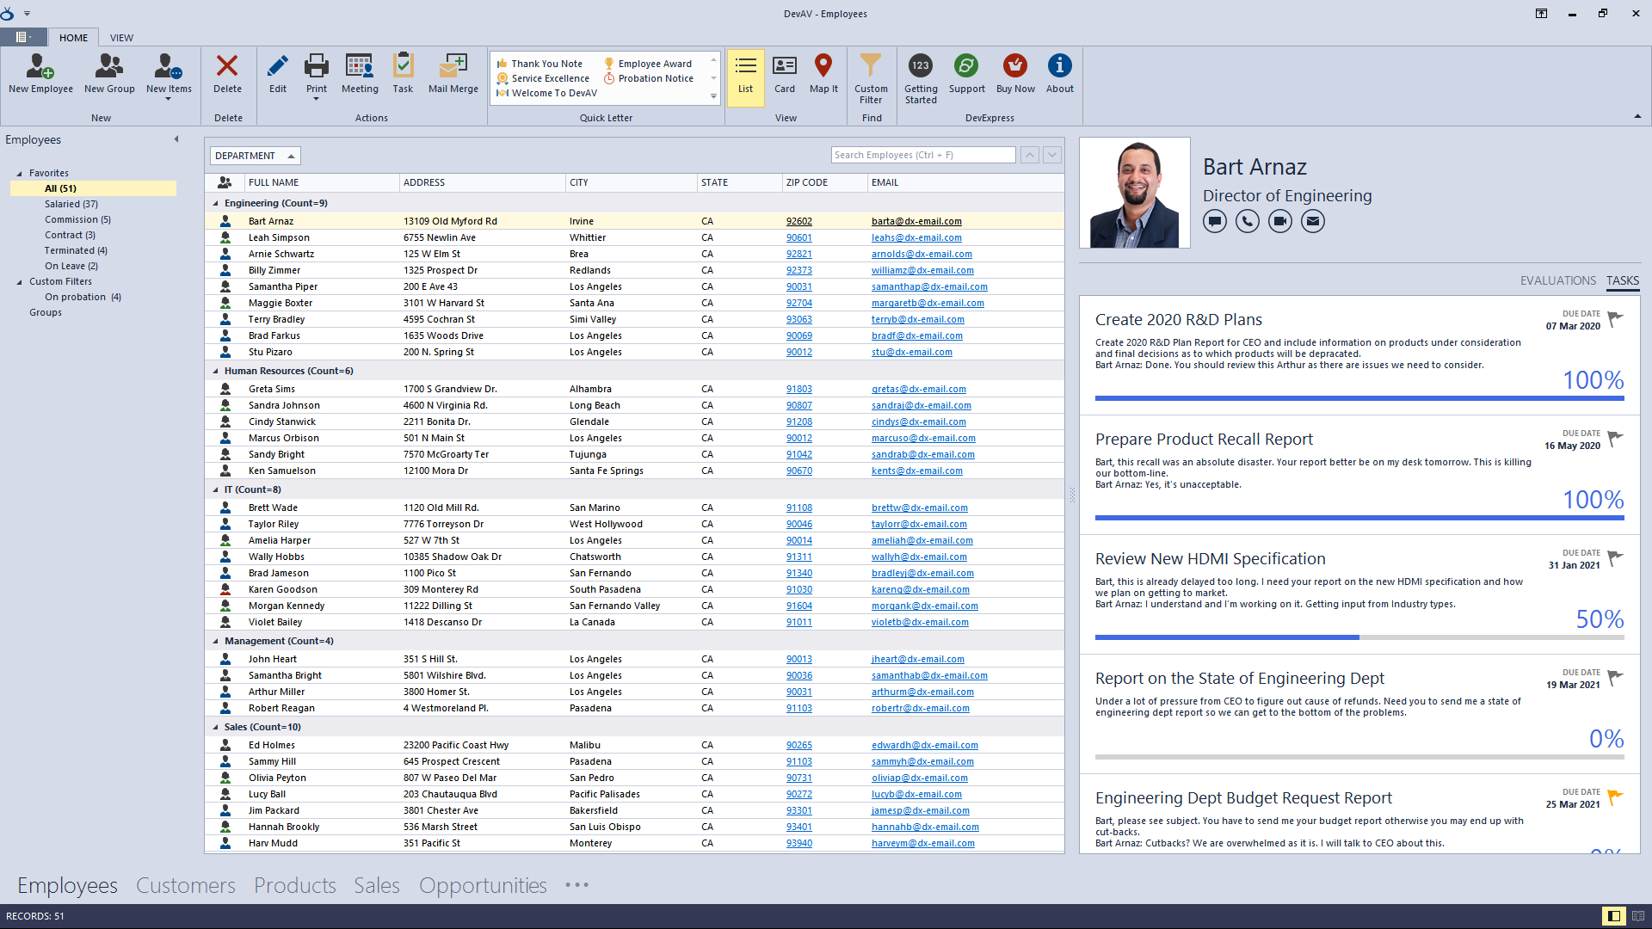Screen dimensions: 1652x929
Task: Click the phone call icon for Bart Arnaz
Action: pos(1248,222)
